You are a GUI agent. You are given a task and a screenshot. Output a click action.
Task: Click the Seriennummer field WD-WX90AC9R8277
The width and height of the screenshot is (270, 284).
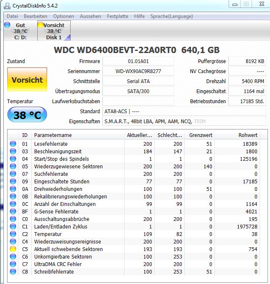pos(138,71)
